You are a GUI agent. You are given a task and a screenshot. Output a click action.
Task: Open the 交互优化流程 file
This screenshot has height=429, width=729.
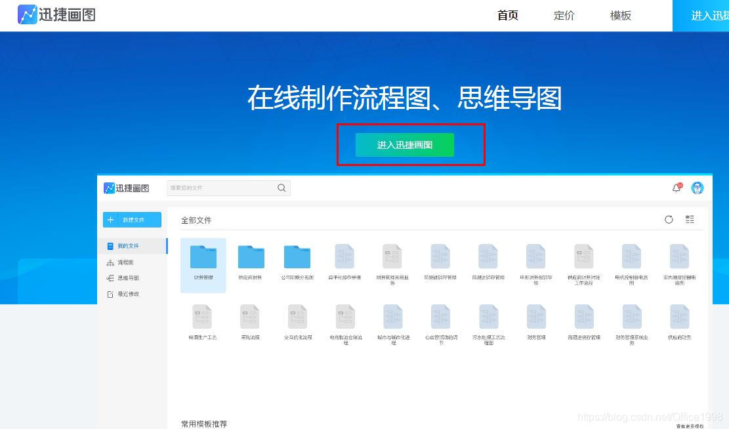[x=297, y=322]
